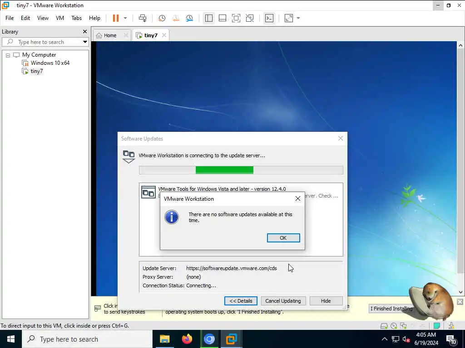Suspend the VM with the orange pause icon
This screenshot has height=348, width=465.
[x=116, y=18]
